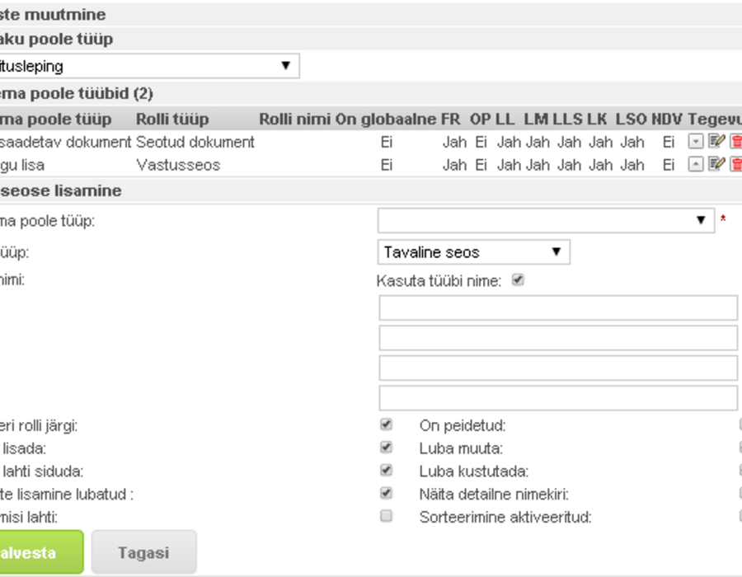Click the 'Sorteerimine aktiveeritud:' label
This screenshot has height=577, width=742.
point(505,517)
